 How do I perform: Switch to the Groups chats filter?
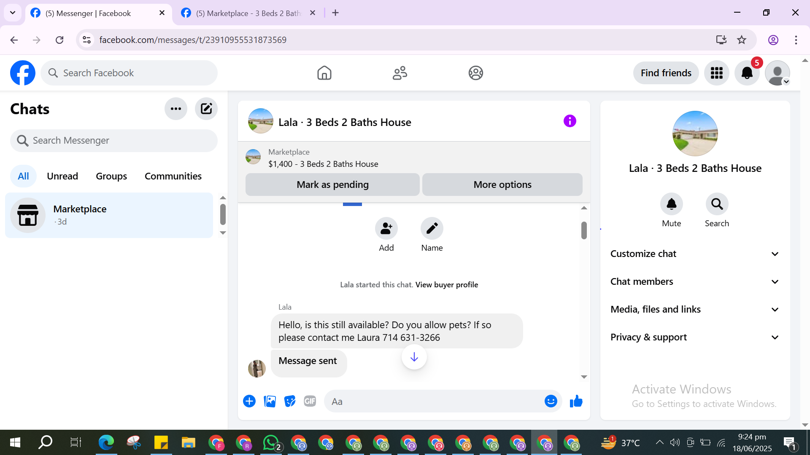coord(111,176)
